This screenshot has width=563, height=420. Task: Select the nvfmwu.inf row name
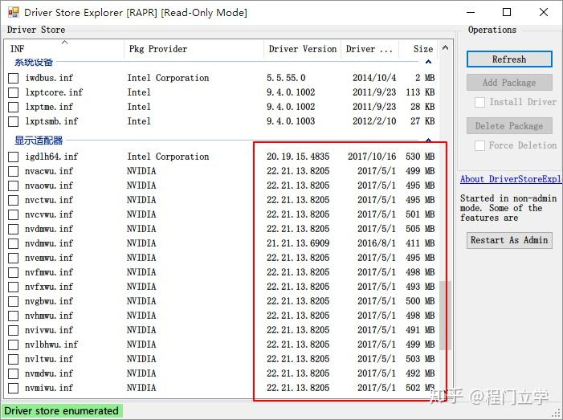49,272
